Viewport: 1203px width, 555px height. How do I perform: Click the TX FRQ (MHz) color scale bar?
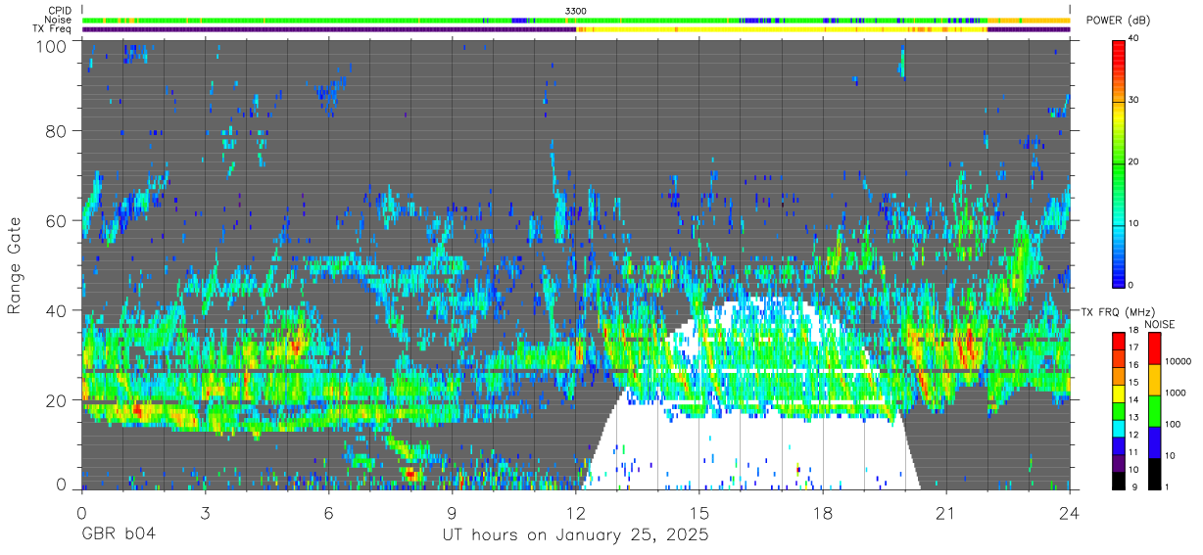tap(1118, 409)
